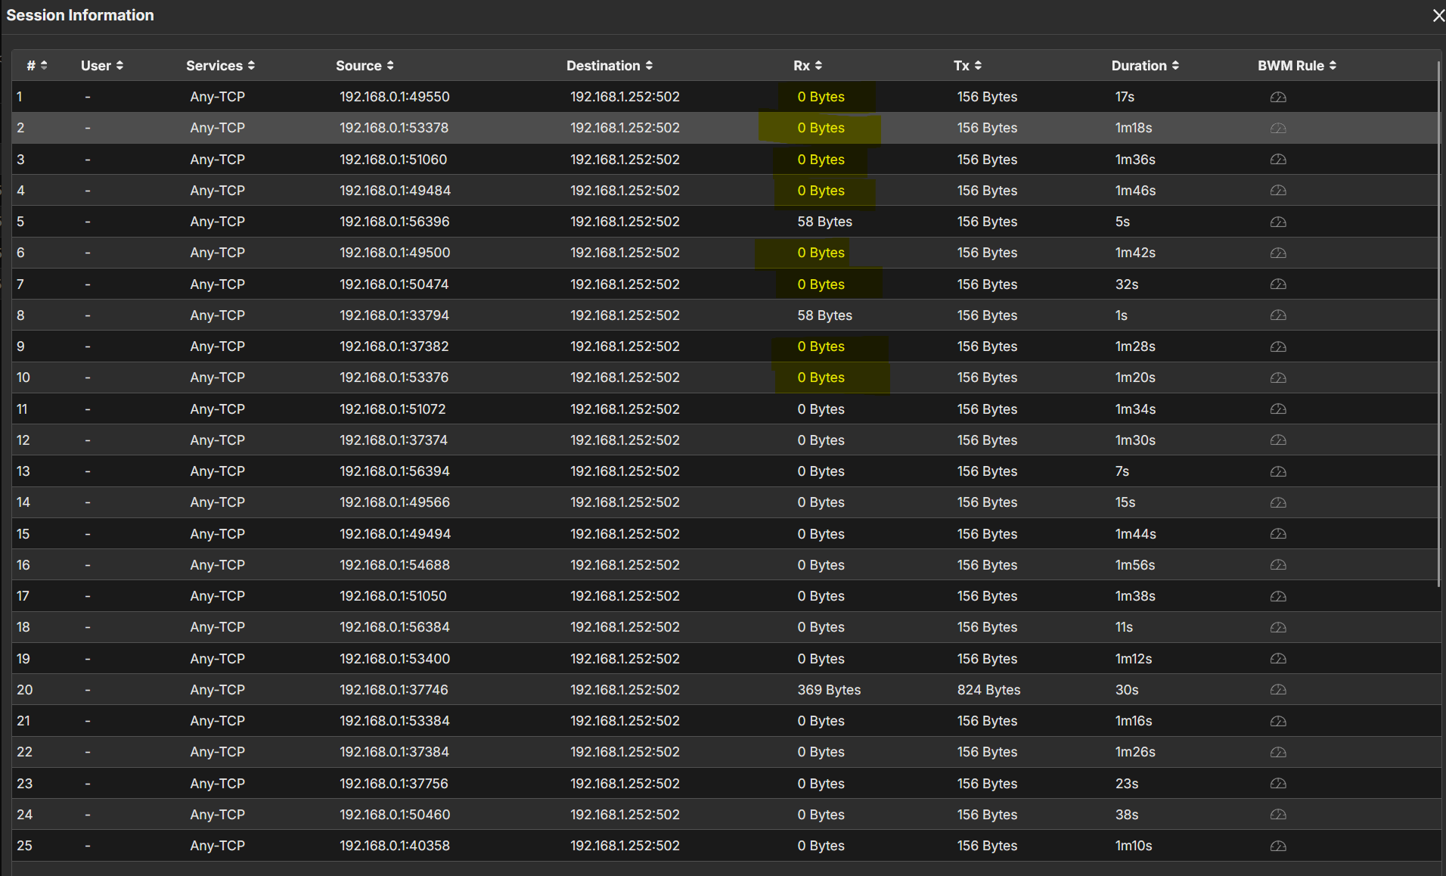1446x876 pixels.
Task: Sort by User column header
Action: coord(102,66)
